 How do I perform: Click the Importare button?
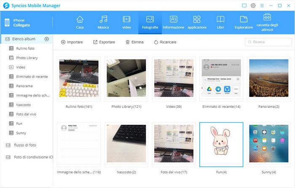(72, 42)
